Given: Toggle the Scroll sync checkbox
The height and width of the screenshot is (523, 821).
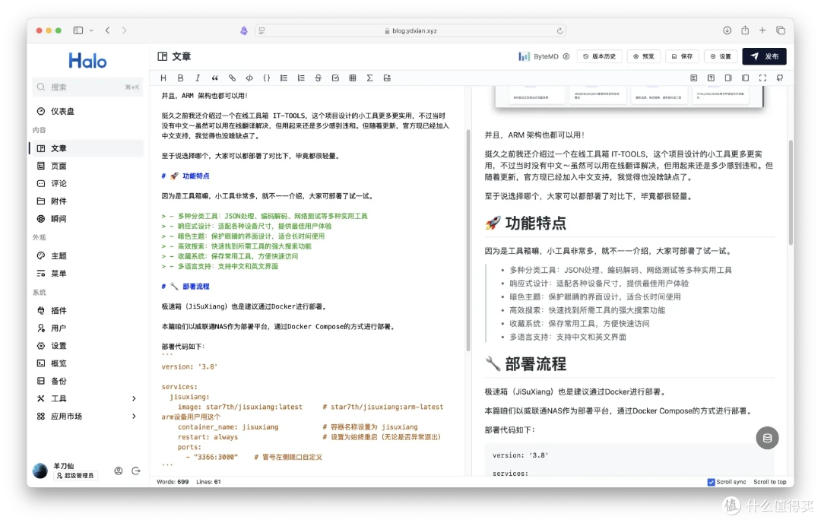Looking at the screenshot, I should [x=711, y=482].
